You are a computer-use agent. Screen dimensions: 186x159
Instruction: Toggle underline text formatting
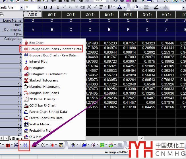(58, 7)
